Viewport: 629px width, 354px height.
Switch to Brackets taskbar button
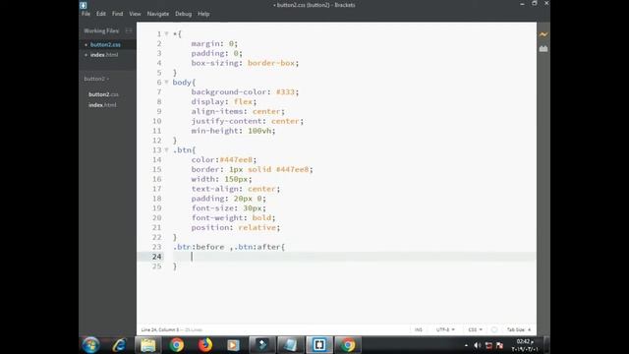pyautogui.click(x=319, y=345)
